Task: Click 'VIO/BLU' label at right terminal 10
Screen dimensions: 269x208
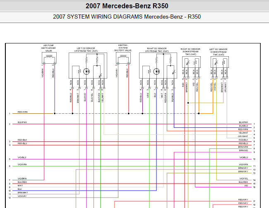Action: (x=244, y=158)
